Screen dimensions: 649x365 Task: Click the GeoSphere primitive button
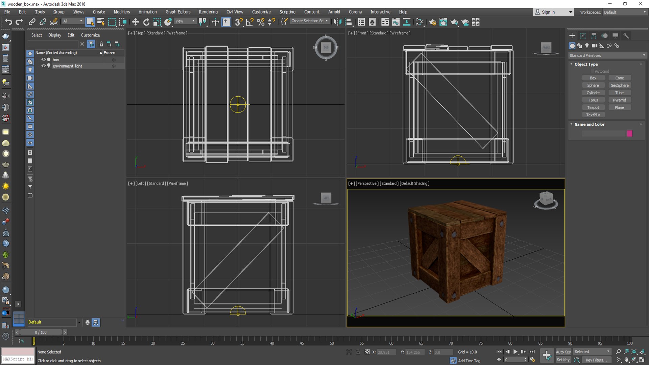(x=620, y=86)
